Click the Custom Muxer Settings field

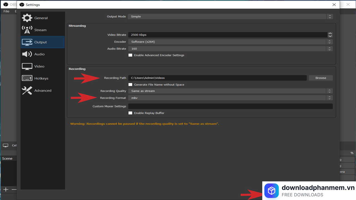pyautogui.click(x=230, y=106)
